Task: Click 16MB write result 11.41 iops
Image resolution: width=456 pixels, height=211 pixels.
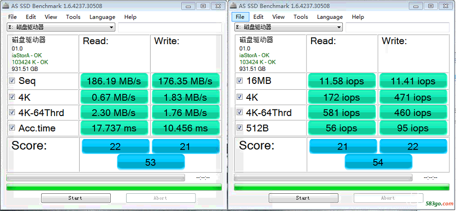Action: tap(413, 81)
